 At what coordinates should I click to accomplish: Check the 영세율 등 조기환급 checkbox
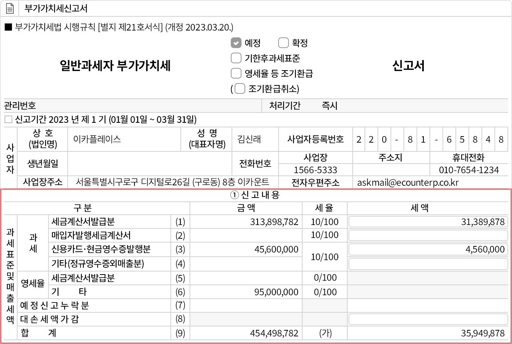tap(236, 73)
